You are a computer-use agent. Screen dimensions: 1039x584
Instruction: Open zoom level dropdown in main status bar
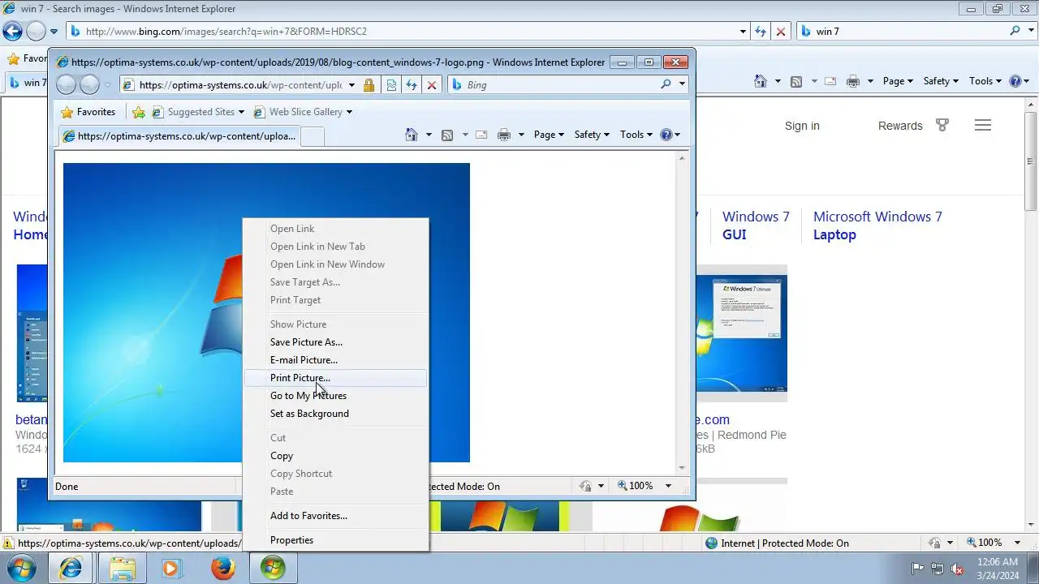(x=1017, y=543)
